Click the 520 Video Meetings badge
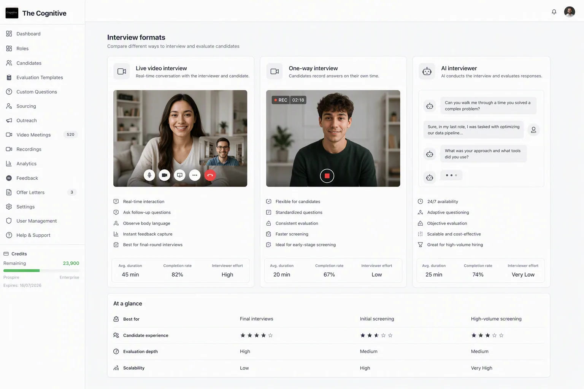Viewport: 584px width, 389px height. (70, 134)
